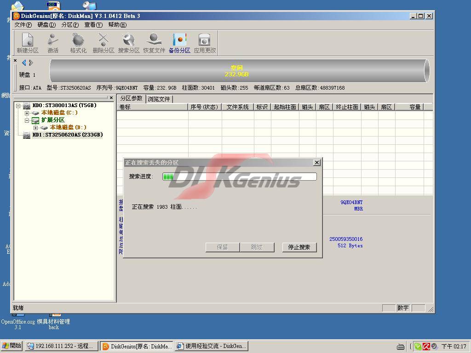Switch to the 分区参数 tab
The image size is (471, 353).
point(131,98)
